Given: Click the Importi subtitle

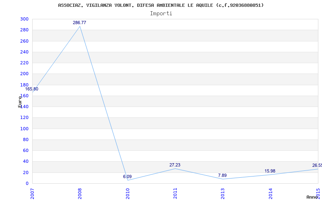Looking at the screenshot, I should click(161, 14).
